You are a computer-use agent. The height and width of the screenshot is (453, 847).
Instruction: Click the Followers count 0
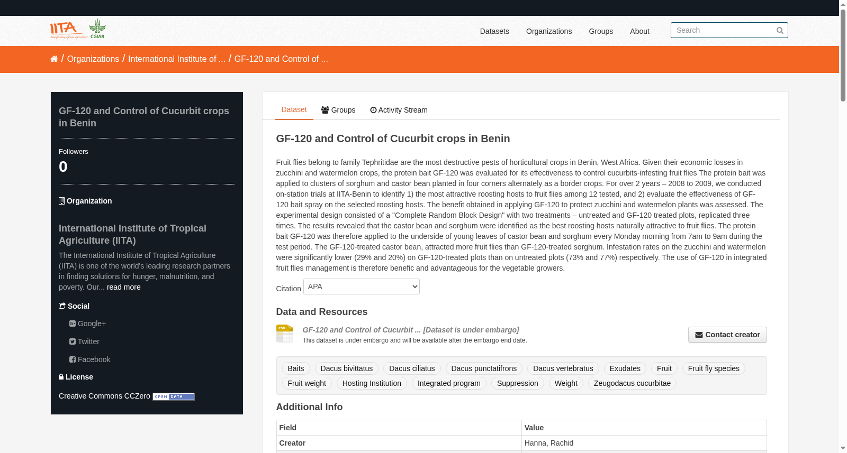[x=63, y=167]
